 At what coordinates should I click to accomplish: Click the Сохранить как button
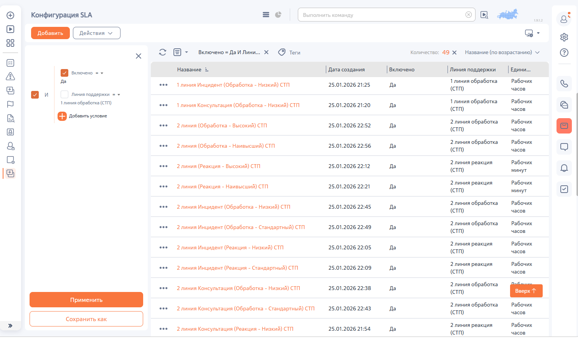[86, 319]
